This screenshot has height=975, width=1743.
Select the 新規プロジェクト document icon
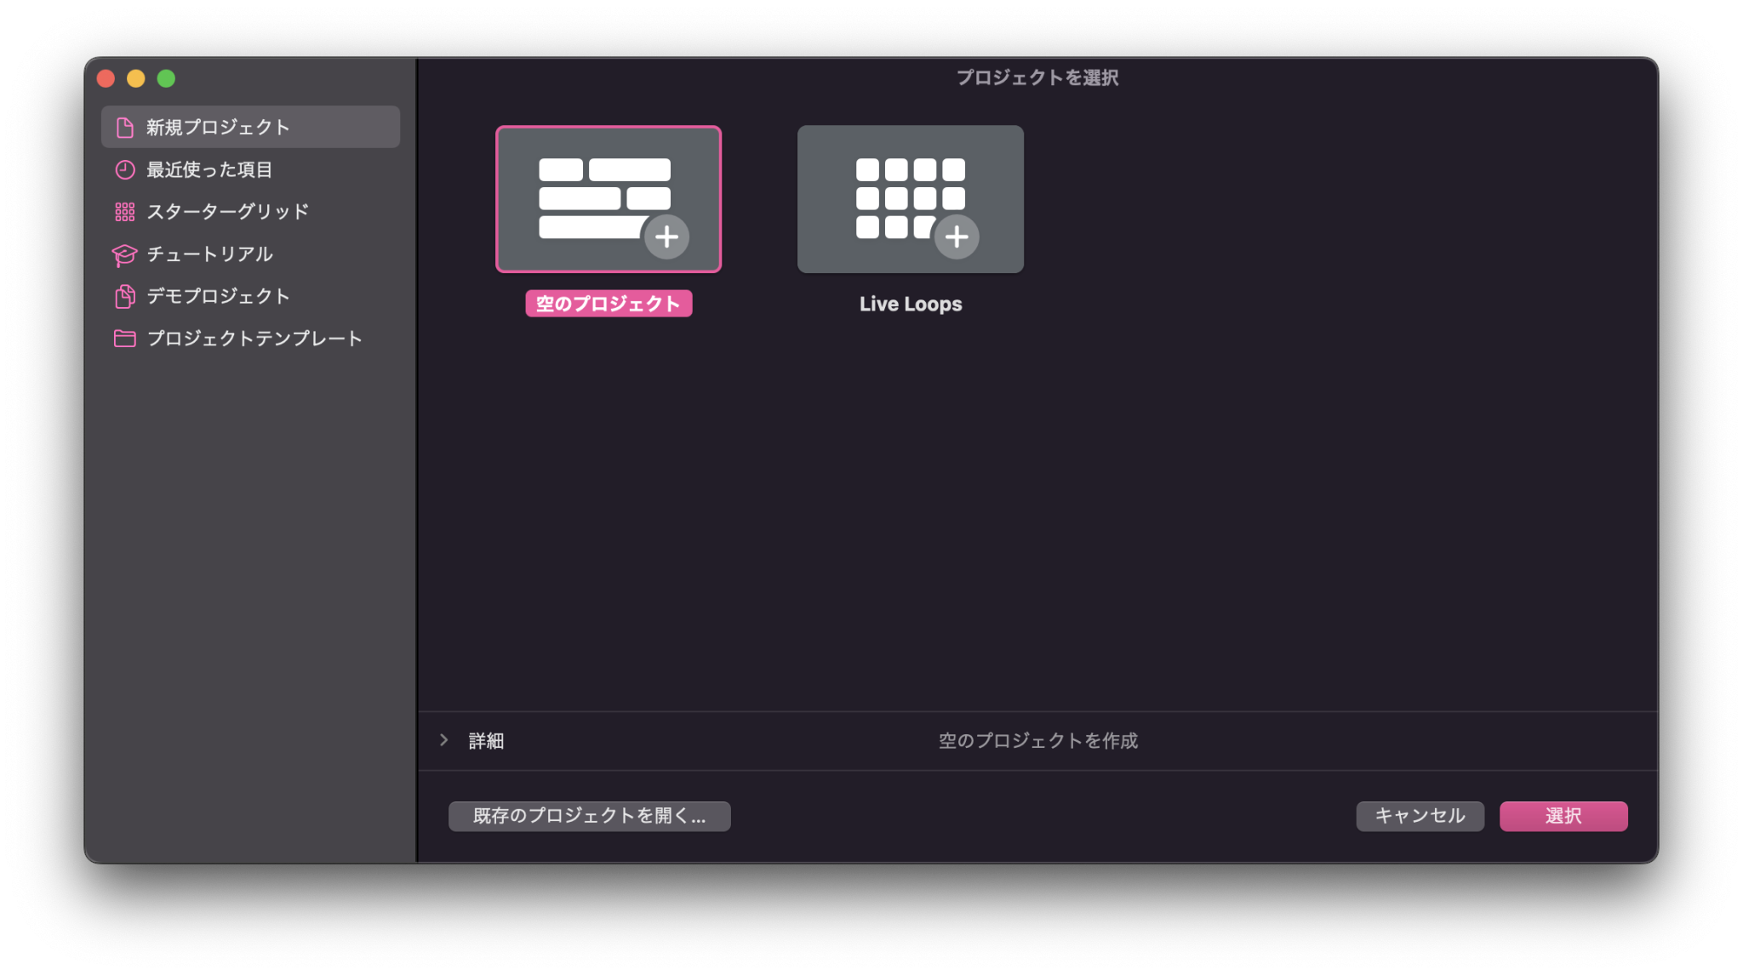pyautogui.click(x=124, y=126)
